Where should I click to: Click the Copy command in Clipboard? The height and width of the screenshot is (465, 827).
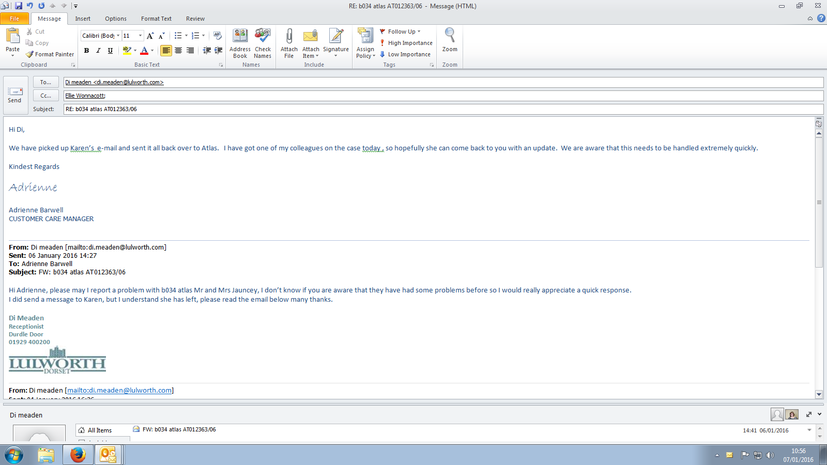(37, 43)
